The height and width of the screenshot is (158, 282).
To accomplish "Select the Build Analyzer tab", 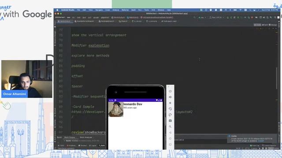I will (x=86, y=137).
